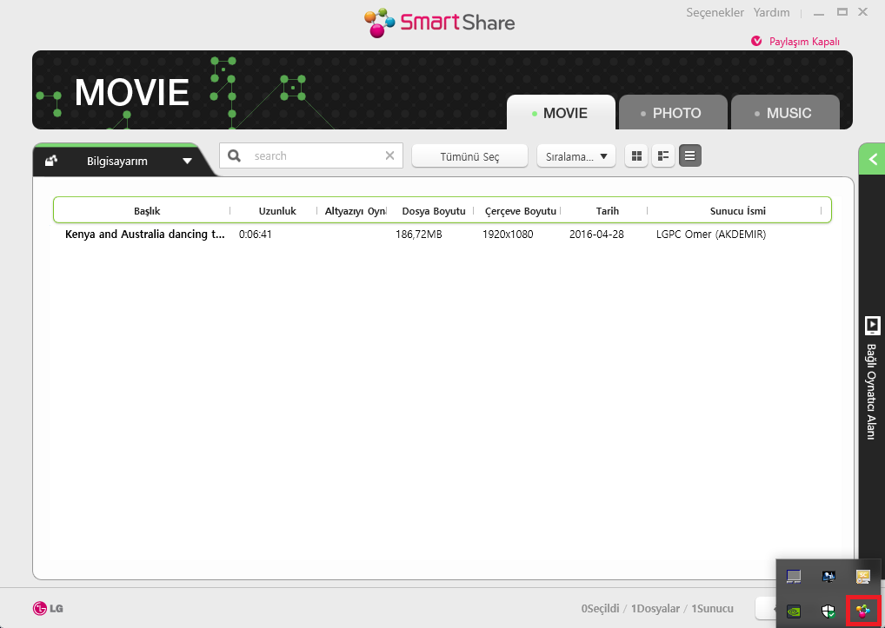Open the Yardım help menu

coord(771,12)
